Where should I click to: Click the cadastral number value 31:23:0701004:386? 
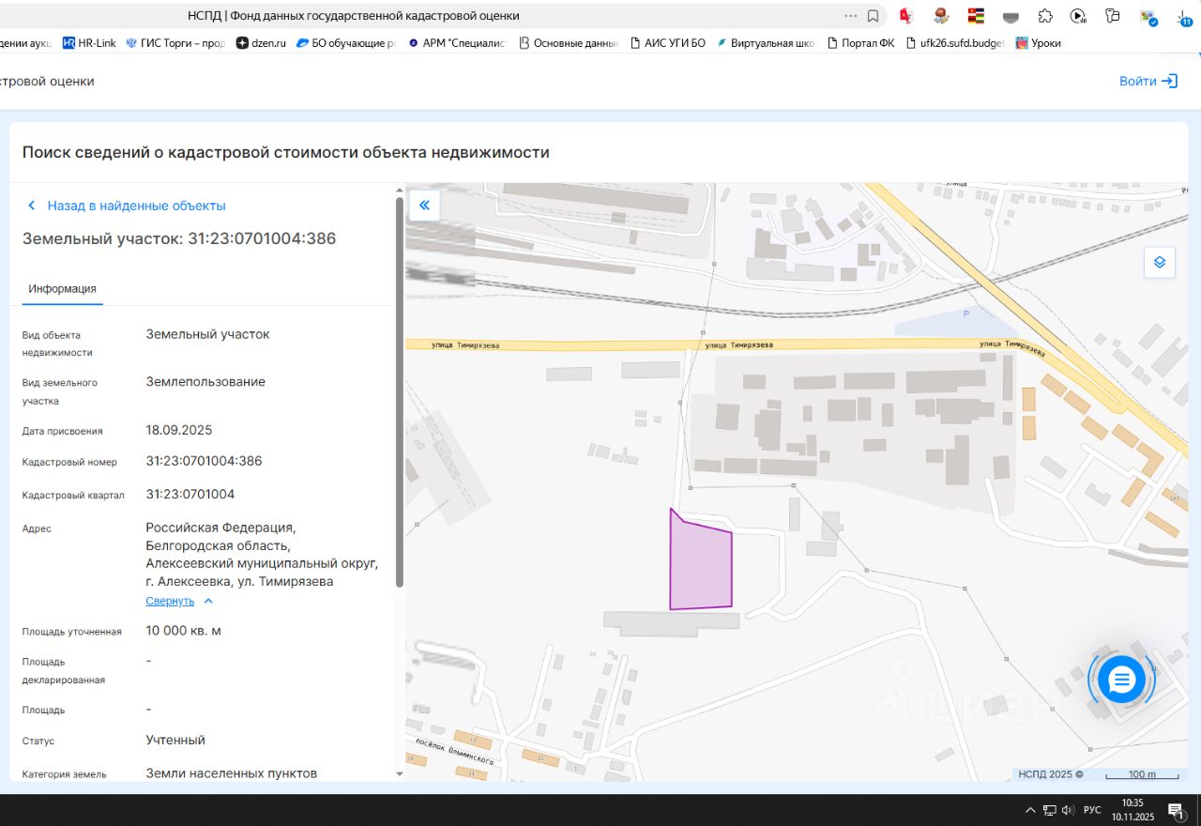pyautogui.click(x=204, y=461)
